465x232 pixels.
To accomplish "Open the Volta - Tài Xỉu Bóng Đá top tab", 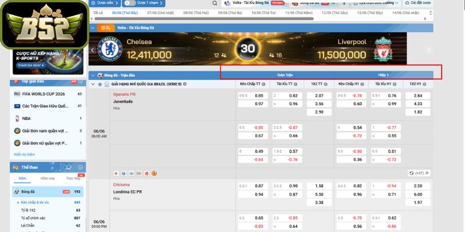I will click(255, 3).
